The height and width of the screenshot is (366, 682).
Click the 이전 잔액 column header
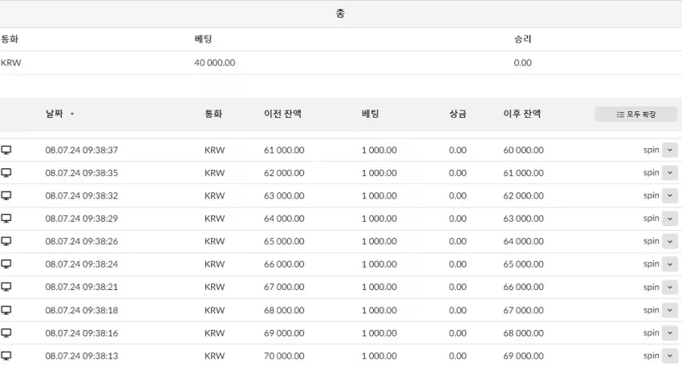282,114
